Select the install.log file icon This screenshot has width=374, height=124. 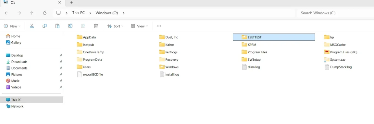click(x=162, y=75)
